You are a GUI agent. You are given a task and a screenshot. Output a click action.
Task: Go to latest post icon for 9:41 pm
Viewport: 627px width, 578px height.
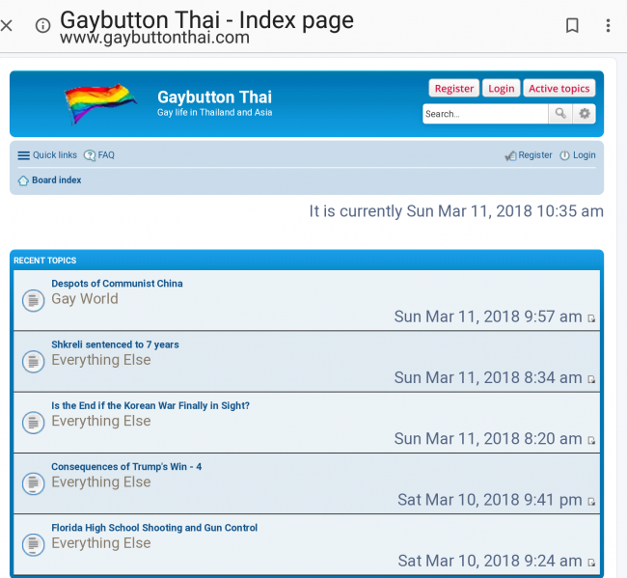[591, 502]
